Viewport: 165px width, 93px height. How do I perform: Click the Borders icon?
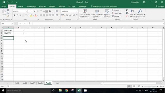coord(26,15)
